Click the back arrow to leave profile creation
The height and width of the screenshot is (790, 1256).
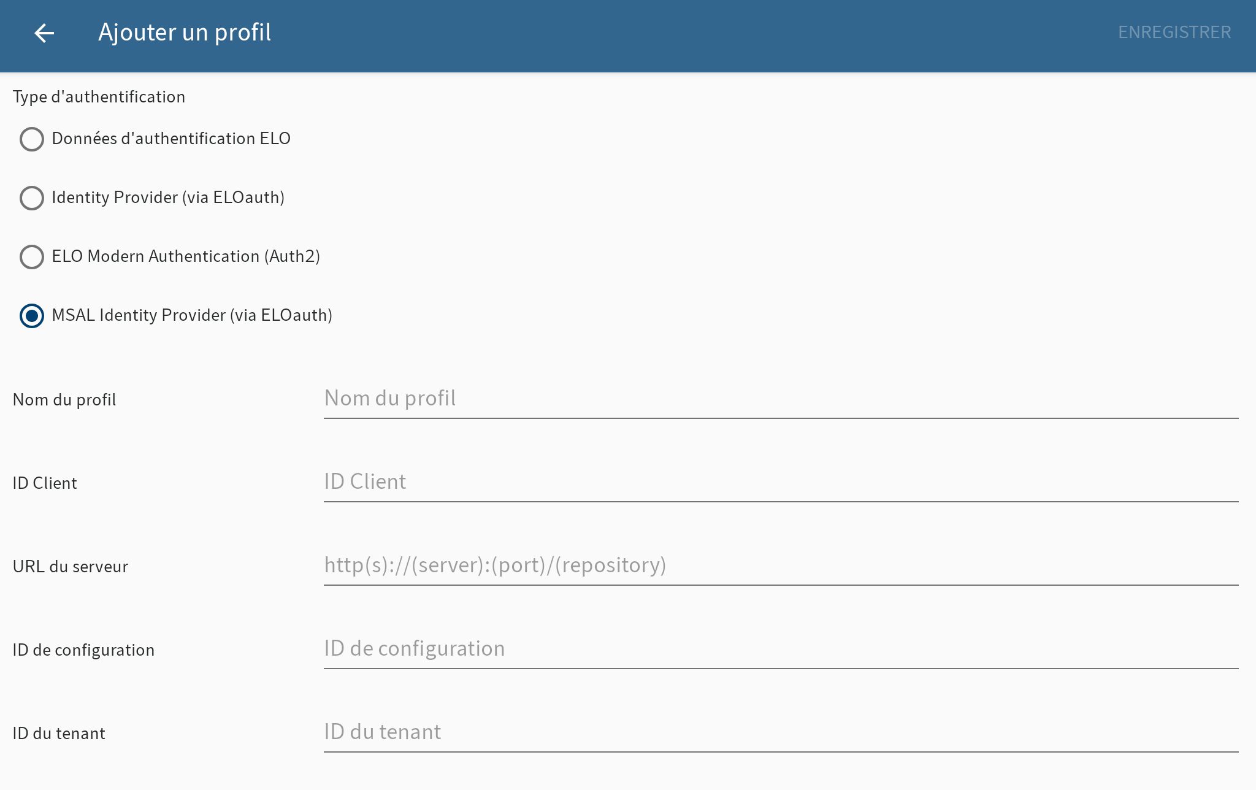pyautogui.click(x=45, y=33)
